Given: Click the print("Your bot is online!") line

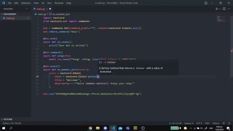Looking at the screenshot, I should (68, 45).
